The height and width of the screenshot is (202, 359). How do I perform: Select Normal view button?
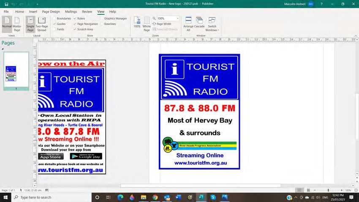[7, 24]
